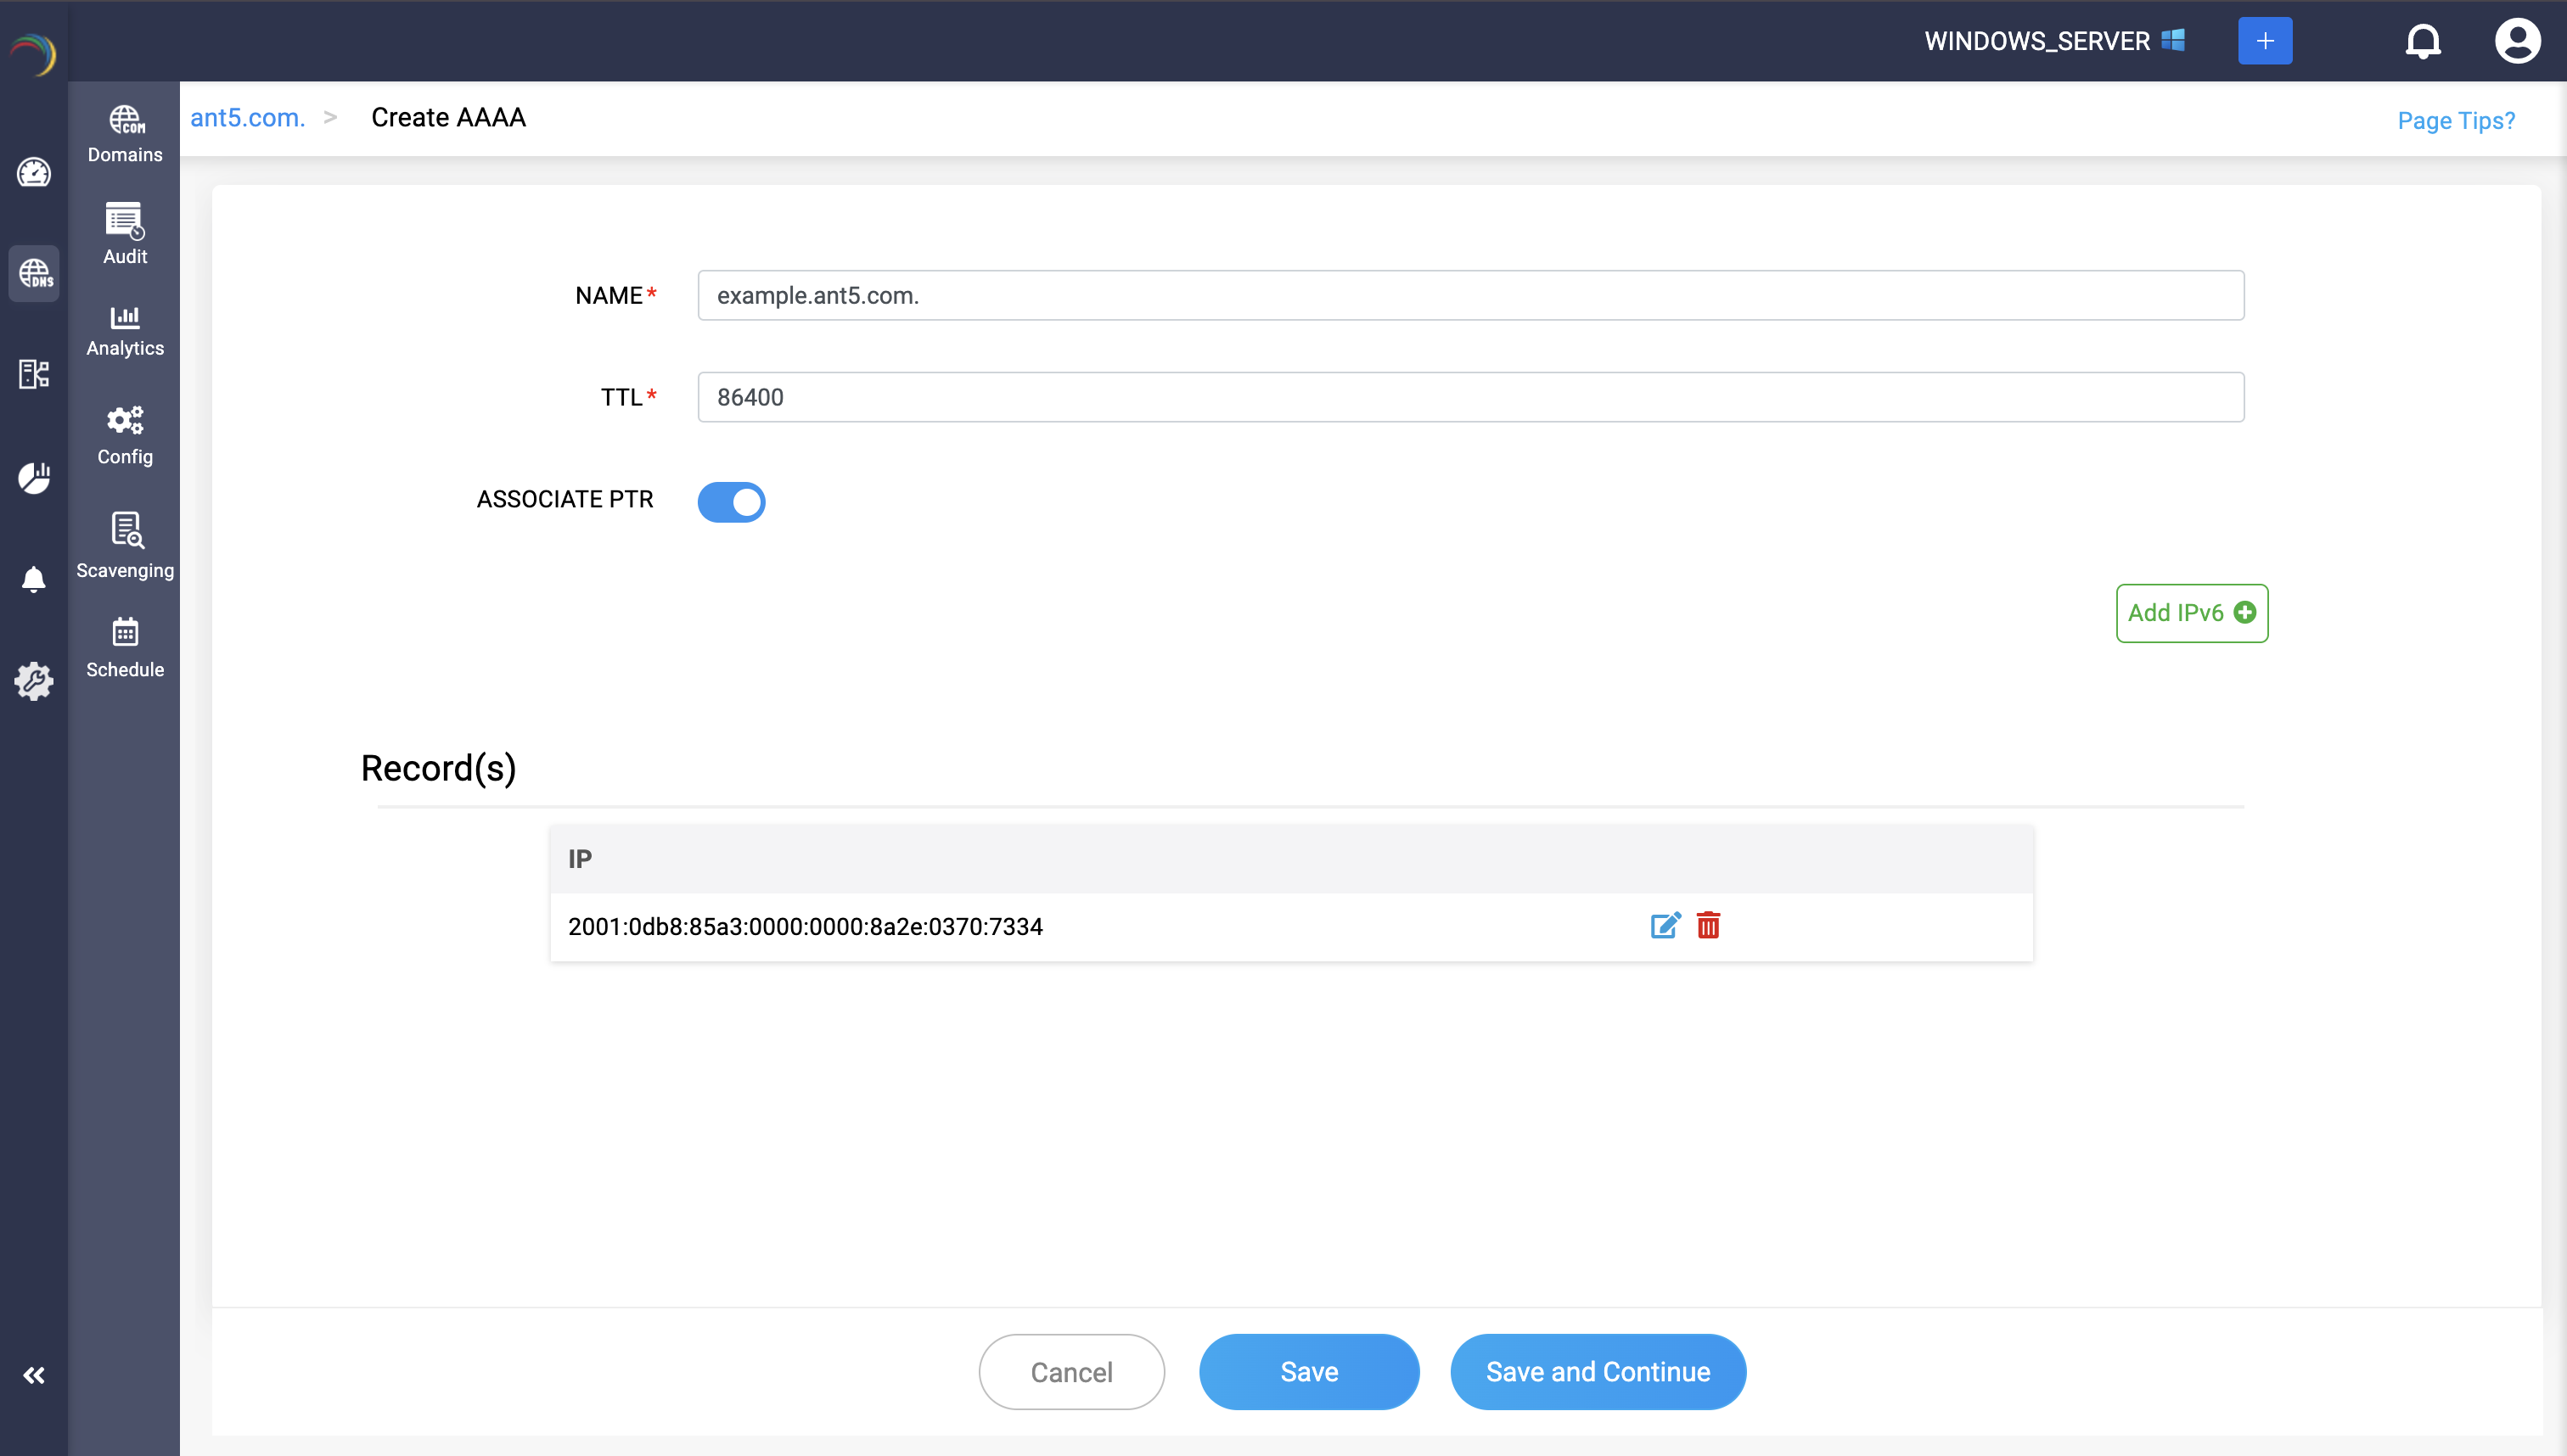Go to the Domains menu

point(125,134)
